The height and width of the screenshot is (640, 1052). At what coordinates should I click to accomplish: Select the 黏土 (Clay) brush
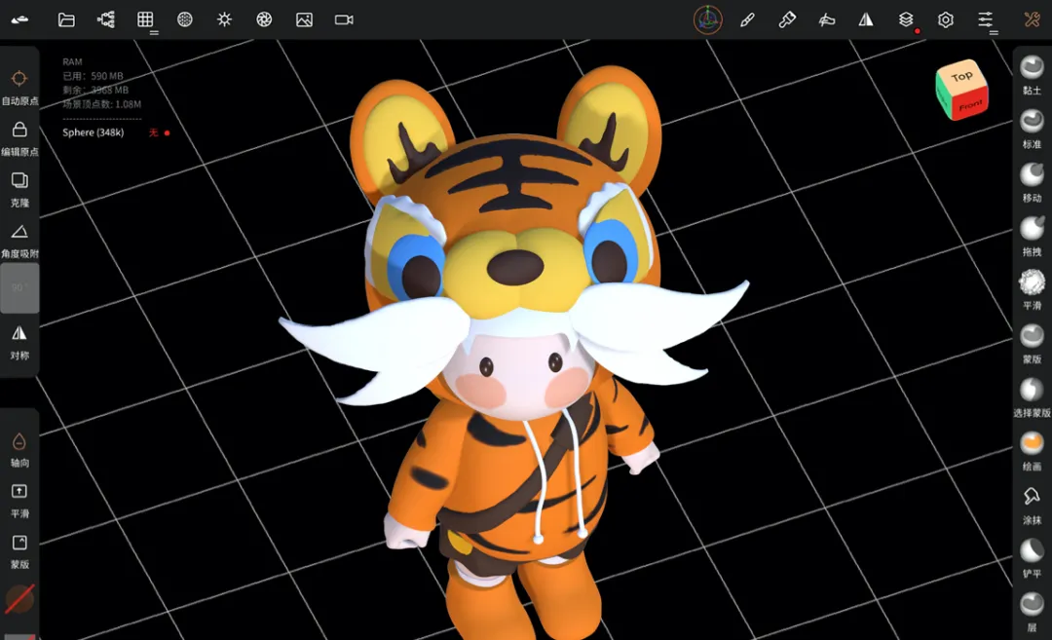tap(1032, 75)
